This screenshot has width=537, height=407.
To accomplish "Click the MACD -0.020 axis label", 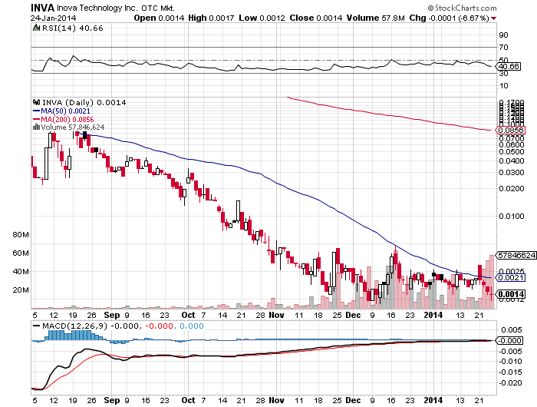I will 510,383.
